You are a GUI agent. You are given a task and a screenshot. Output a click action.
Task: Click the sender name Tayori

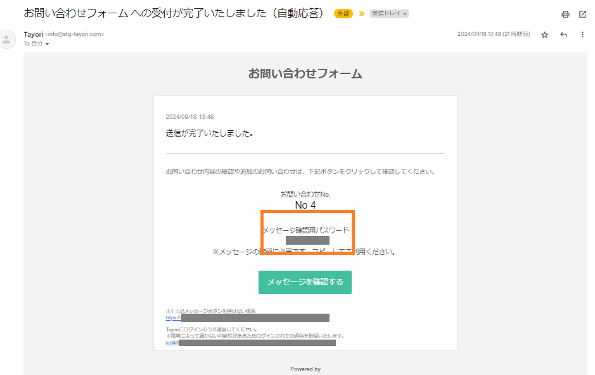[33, 34]
